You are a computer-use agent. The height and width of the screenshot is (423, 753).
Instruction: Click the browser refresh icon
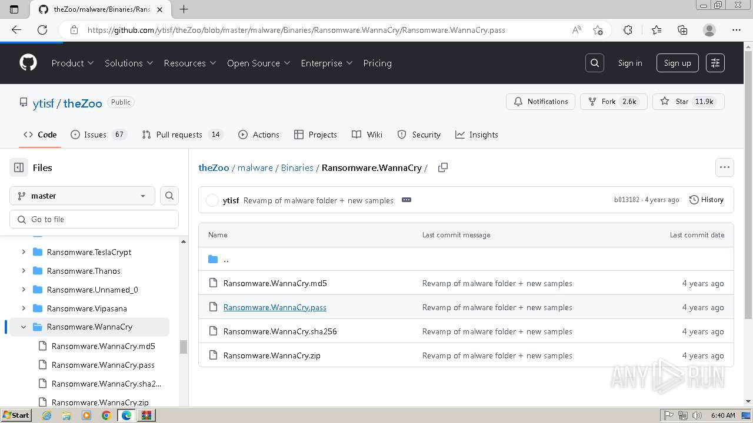[x=42, y=30]
